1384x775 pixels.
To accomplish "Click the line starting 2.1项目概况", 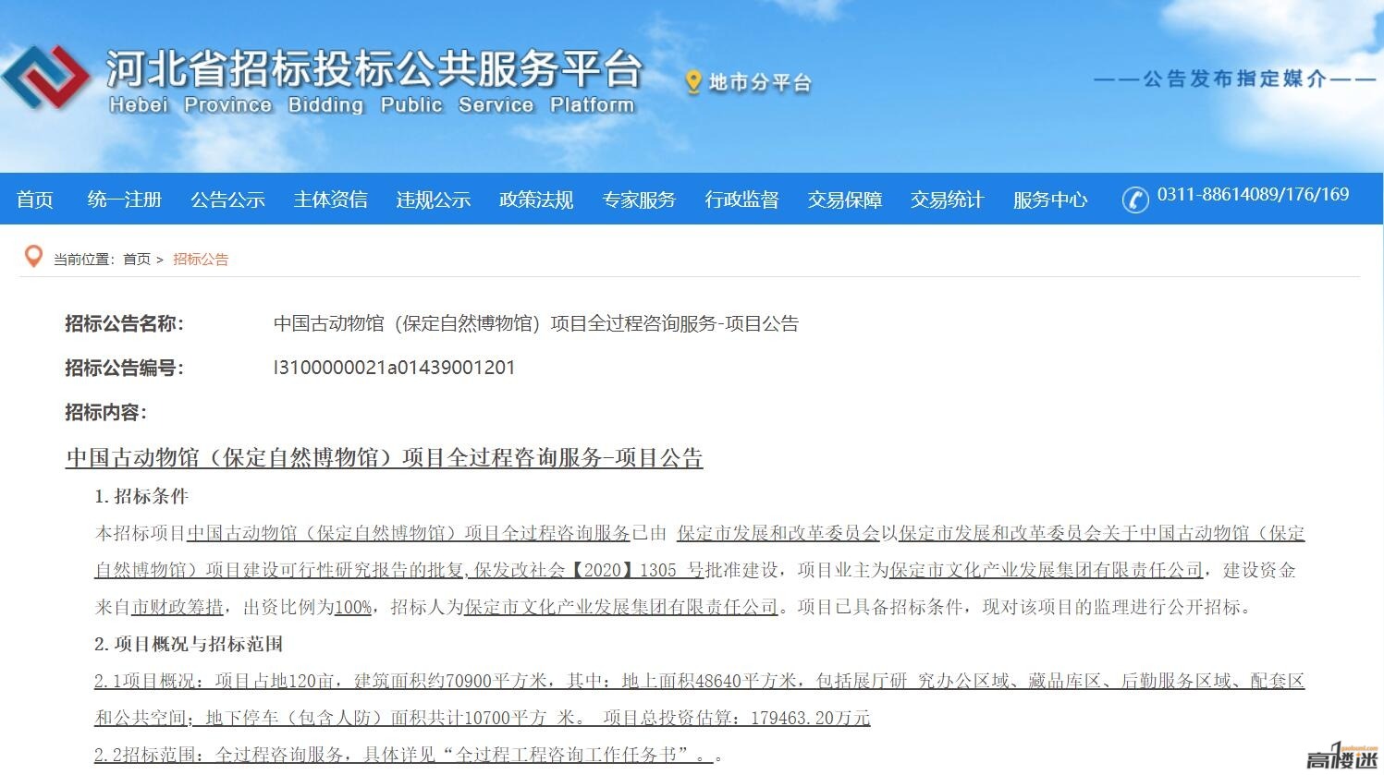I will [x=699, y=681].
